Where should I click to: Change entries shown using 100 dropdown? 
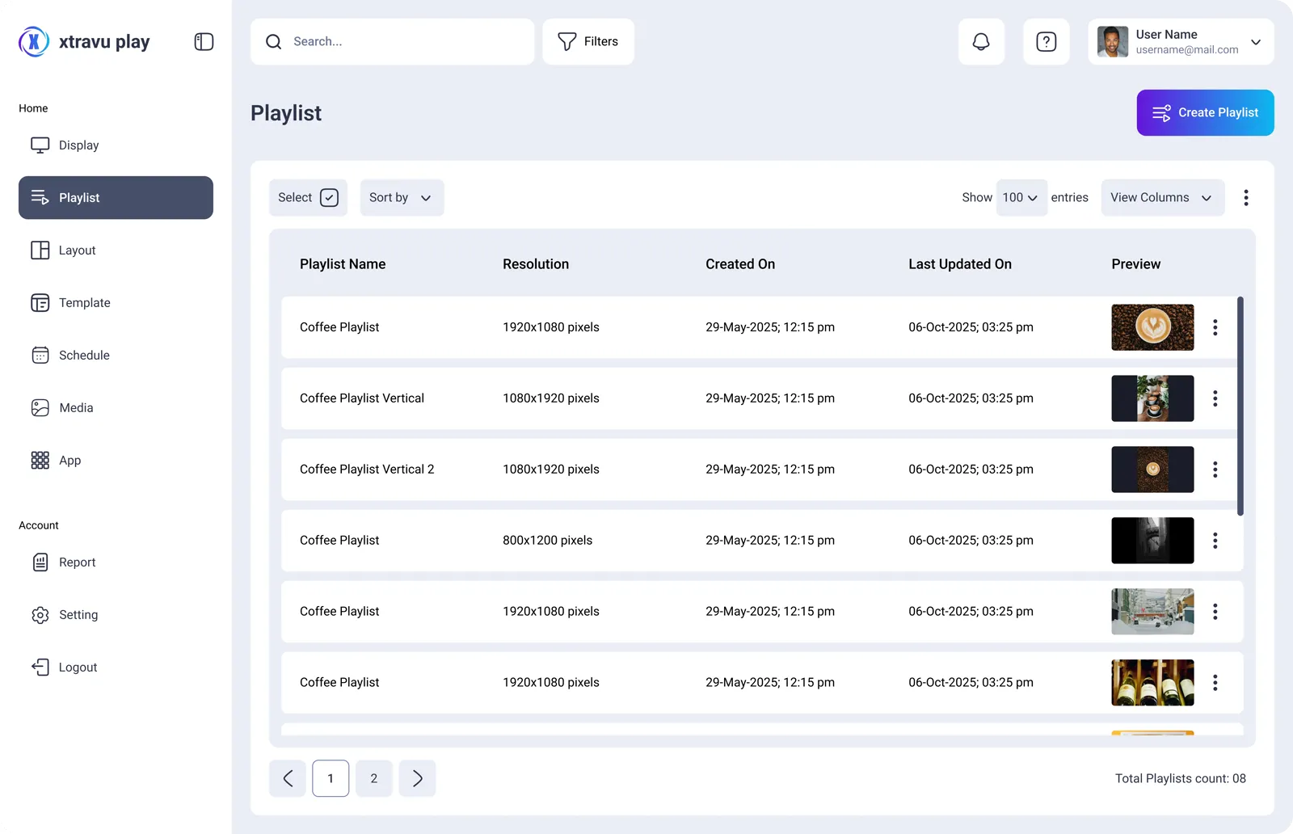click(x=1021, y=198)
